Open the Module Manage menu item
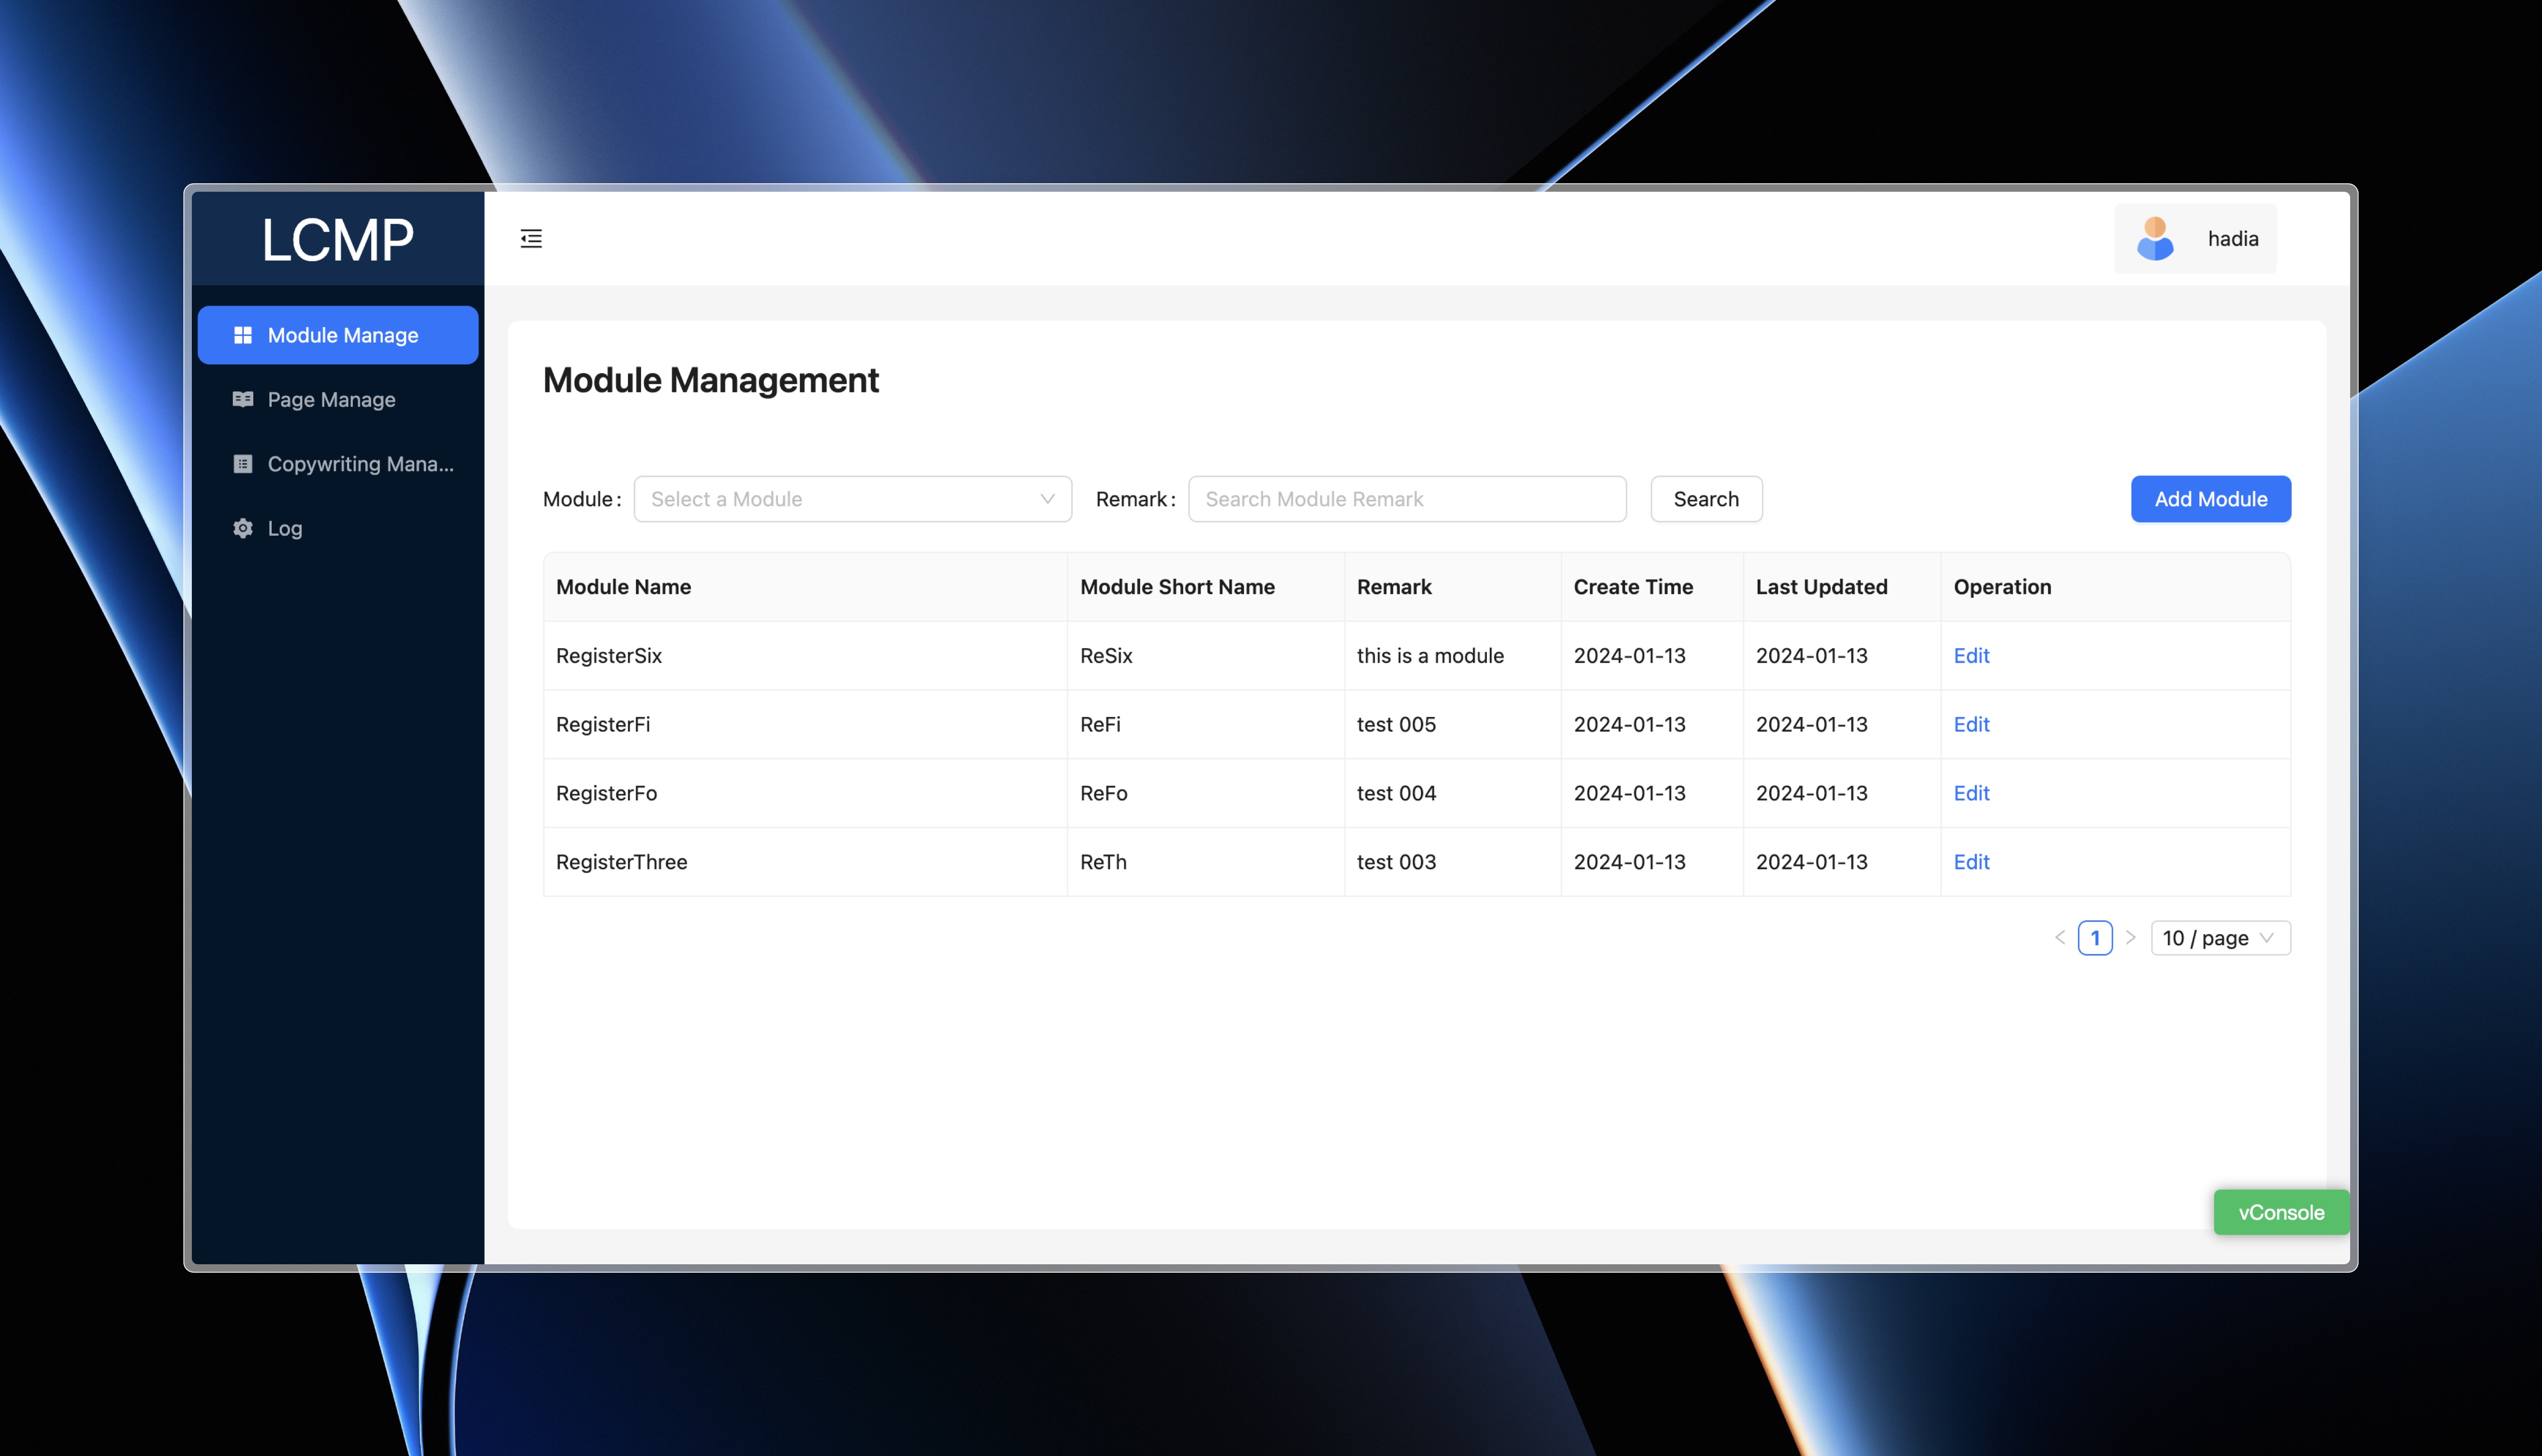This screenshot has height=1456, width=2542. pyautogui.click(x=338, y=335)
